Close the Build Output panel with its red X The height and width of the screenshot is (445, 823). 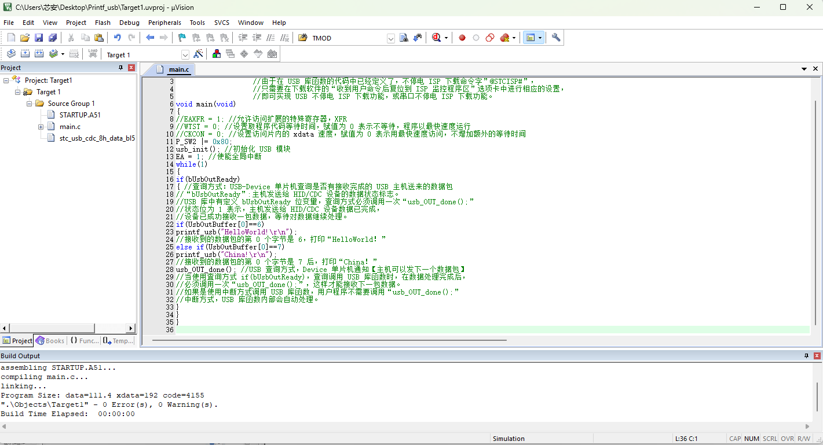click(x=817, y=356)
